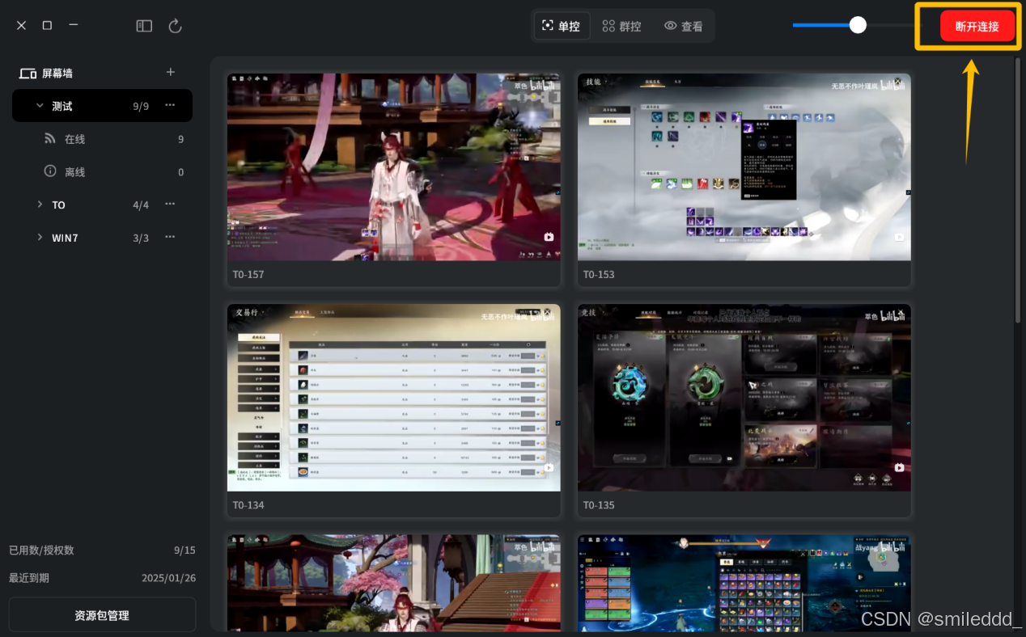Click the vertical scrollbar of screen wall
This screenshot has height=637, width=1026.
[x=1017, y=190]
